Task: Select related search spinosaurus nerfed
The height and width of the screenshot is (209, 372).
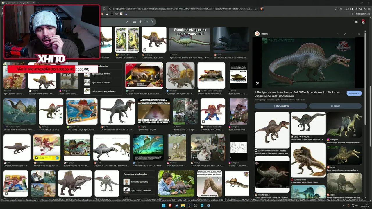Action: point(103,82)
